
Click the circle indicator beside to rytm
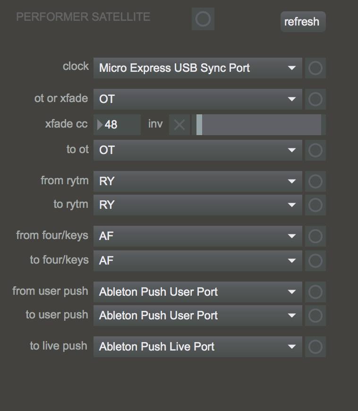(x=315, y=205)
